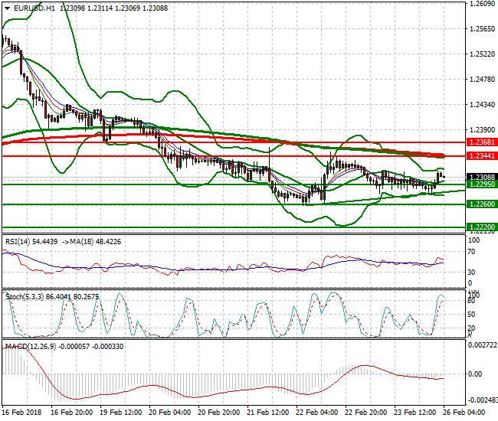Select the 22 Feb 20:00 time label
Screen dimensions: 498x421
coord(366,413)
